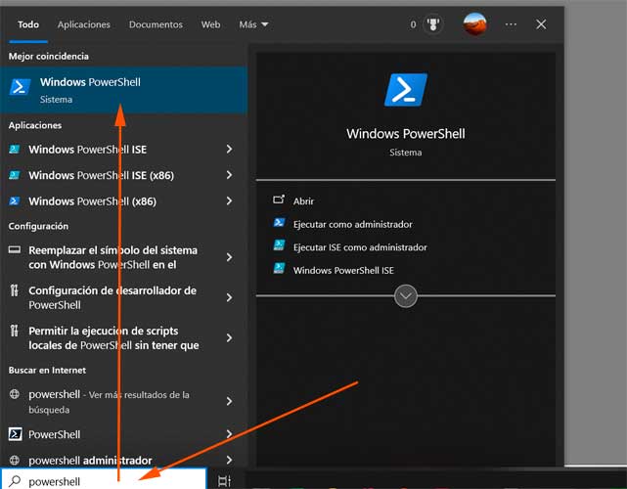The height and width of the screenshot is (489, 627).
Task: Click tools icon beside Configuración de desarrollador
Action: pos(15,290)
